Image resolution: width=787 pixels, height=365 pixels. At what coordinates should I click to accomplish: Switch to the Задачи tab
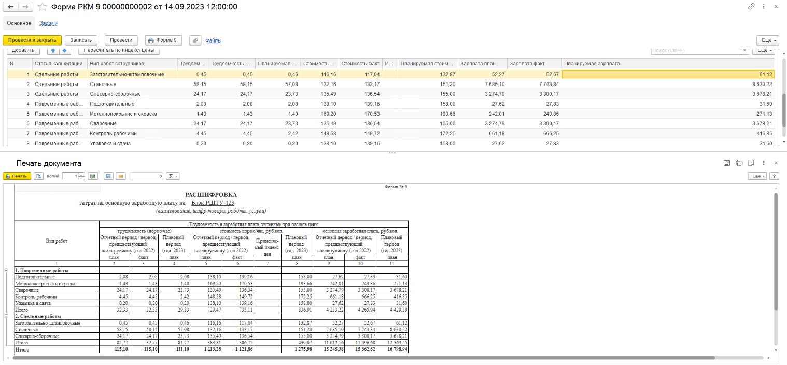(48, 23)
